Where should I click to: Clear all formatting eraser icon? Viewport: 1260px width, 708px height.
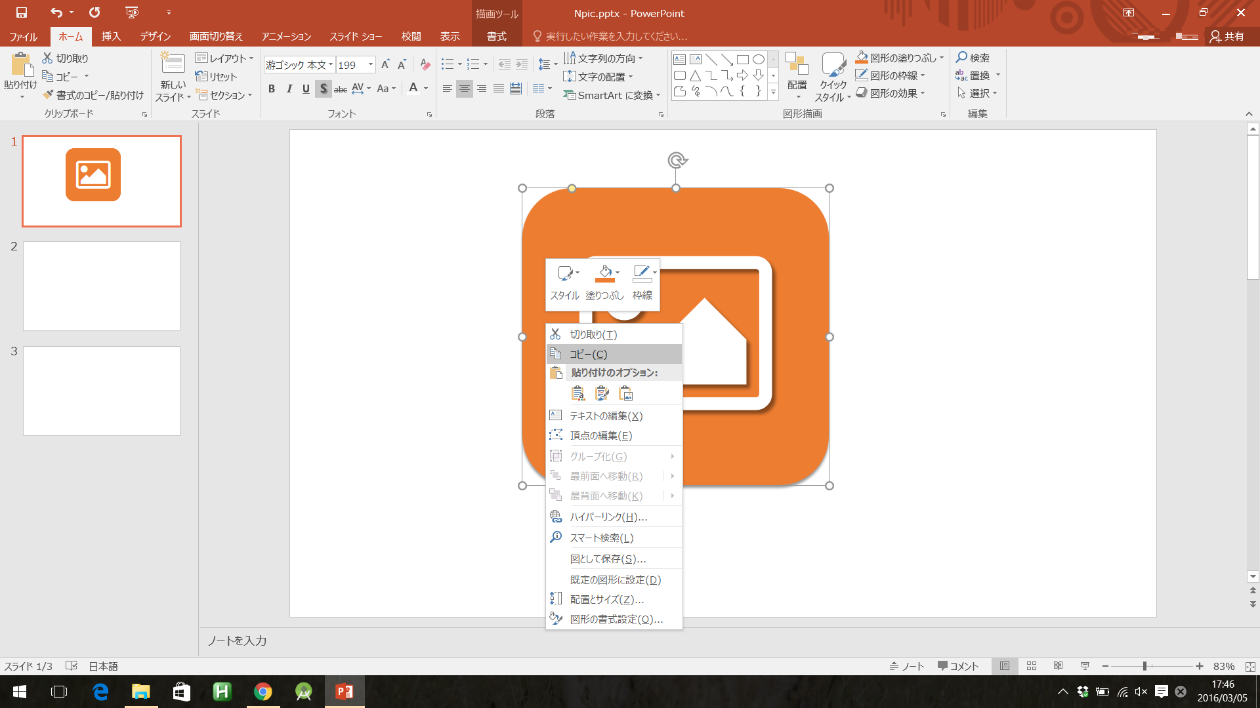click(425, 64)
